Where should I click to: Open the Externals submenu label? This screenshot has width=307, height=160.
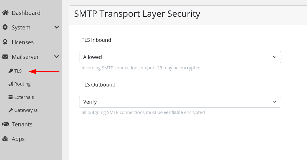24,97
